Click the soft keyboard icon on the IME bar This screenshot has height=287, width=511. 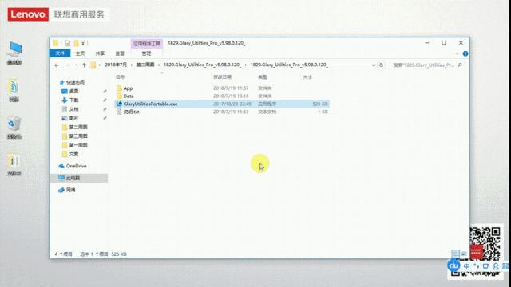click(x=486, y=266)
